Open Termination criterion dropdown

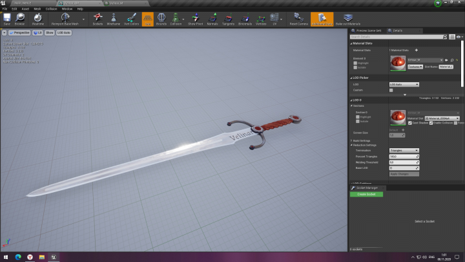click(x=404, y=150)
